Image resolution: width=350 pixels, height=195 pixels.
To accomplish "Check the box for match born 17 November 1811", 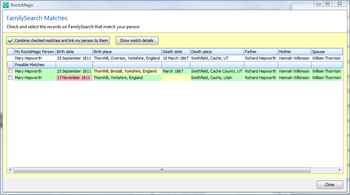I will pos(10,78).
